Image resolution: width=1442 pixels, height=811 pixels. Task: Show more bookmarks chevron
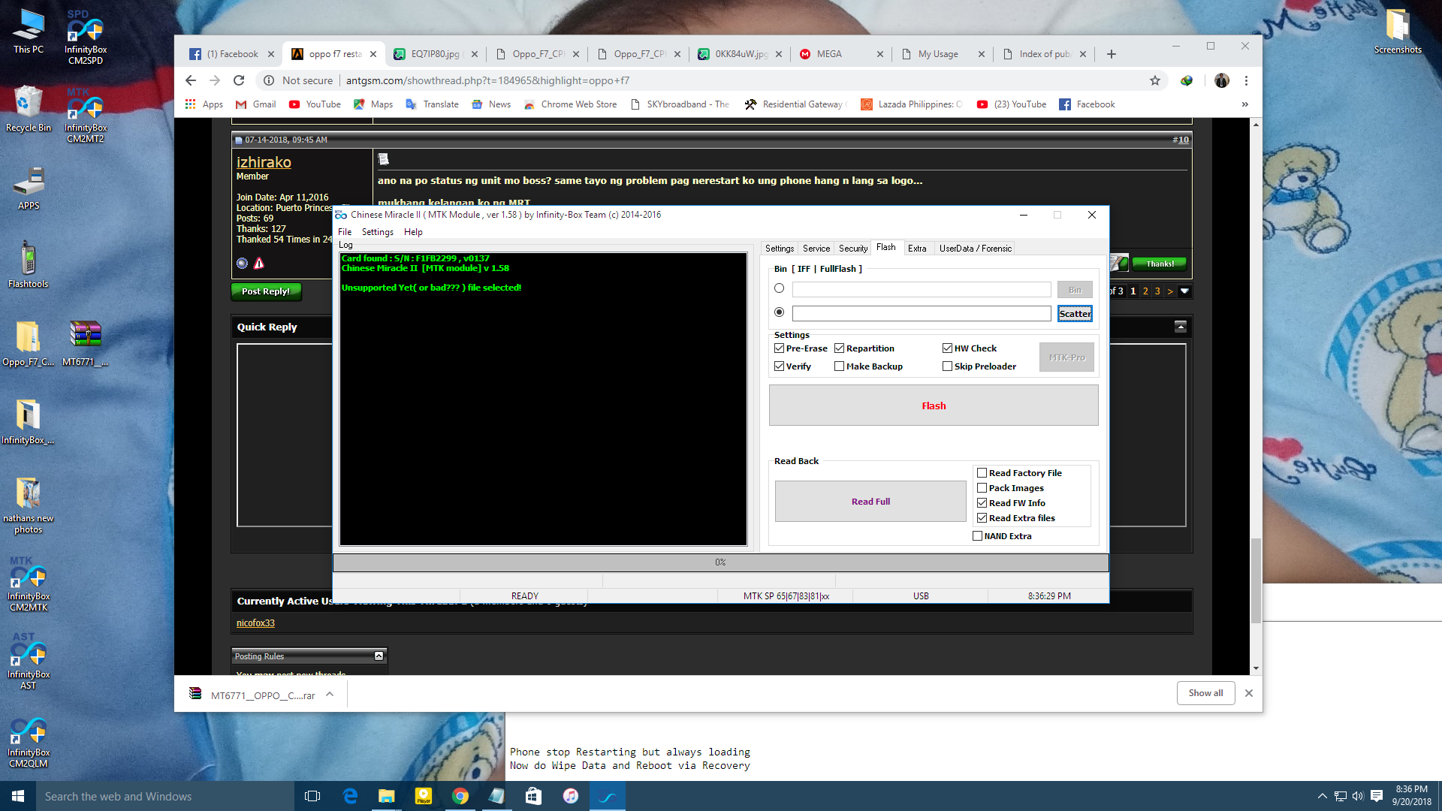[1245, 104]
